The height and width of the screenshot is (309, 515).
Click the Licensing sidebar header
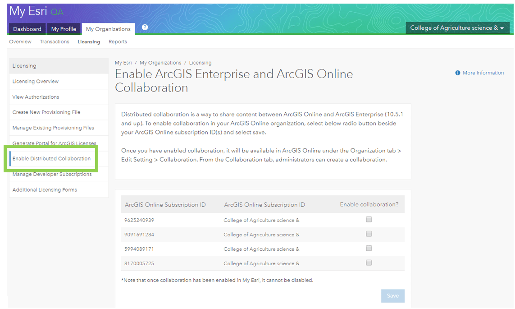point(59,66)
